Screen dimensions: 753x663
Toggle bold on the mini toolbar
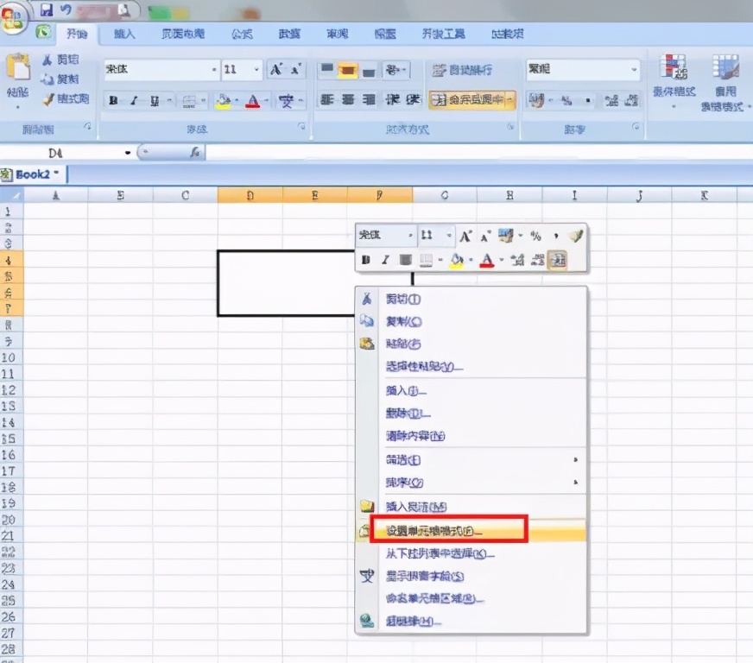coord(365,258)
